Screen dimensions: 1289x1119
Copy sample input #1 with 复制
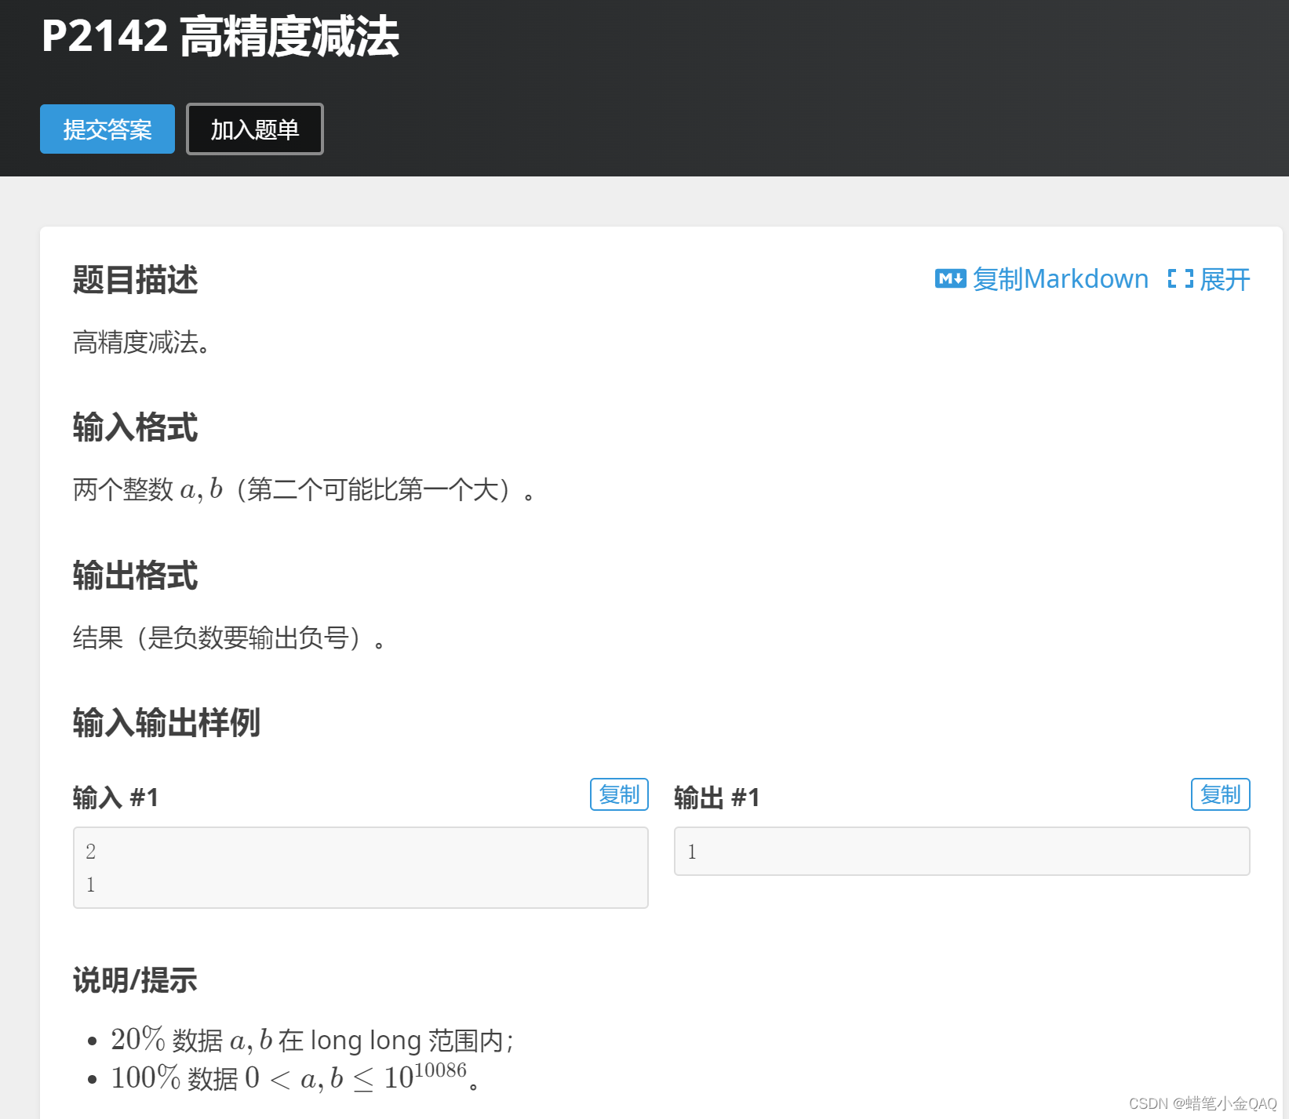[619, 794]
